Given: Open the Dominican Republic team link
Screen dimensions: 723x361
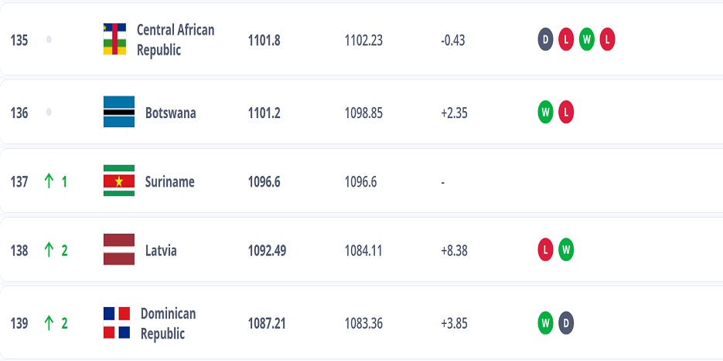Looking at the screenshot, I should (168, 323).
